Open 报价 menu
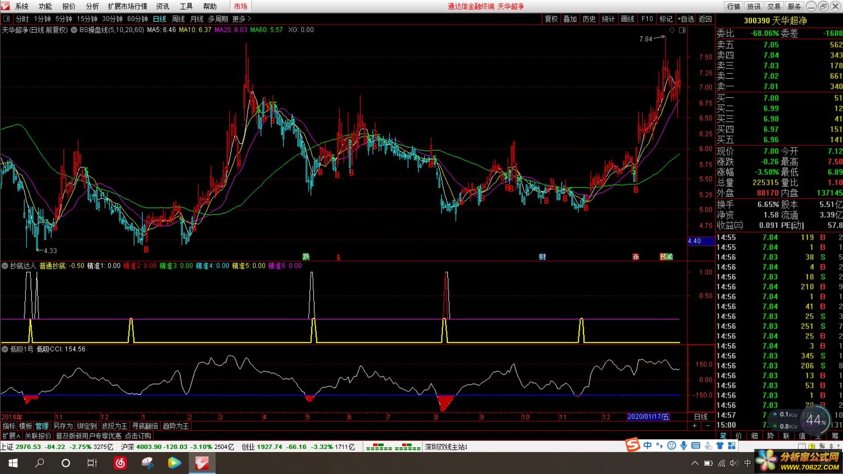843x474 pixels. [68, 6]
